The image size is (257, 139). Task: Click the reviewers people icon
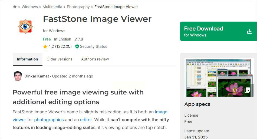point(68,47)
